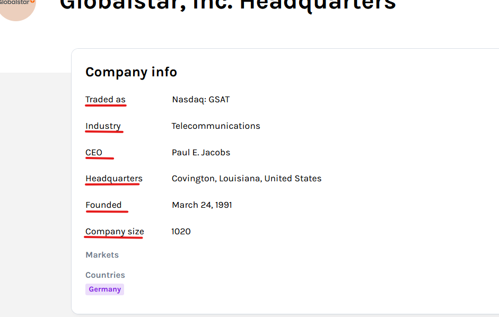
Task: Click the Globalstar, Inc. Headquarters heading
Action: (227, 5)
